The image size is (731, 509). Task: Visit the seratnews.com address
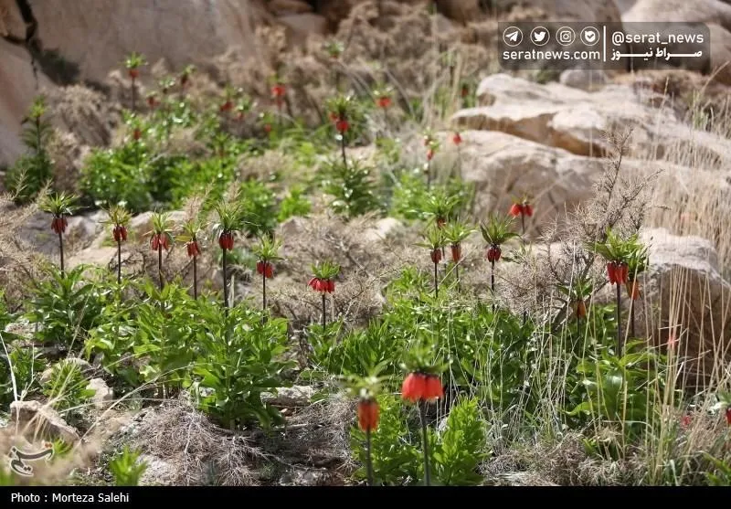[x=552, y=55]
